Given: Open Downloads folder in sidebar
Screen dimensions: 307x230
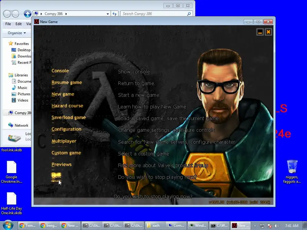Looking at the screenshot, I should click(x=22, y=56).
